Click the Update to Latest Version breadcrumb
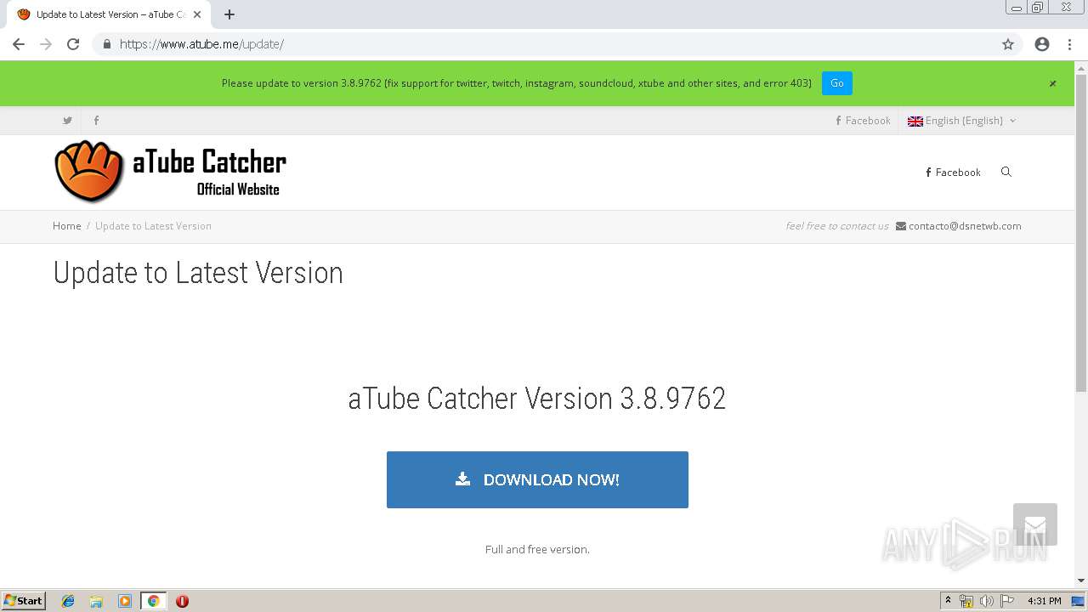1088x612 pixels. [153, 226]
